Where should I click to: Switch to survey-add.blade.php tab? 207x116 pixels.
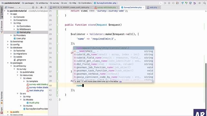pyautogui.click(x=106, y=7)
